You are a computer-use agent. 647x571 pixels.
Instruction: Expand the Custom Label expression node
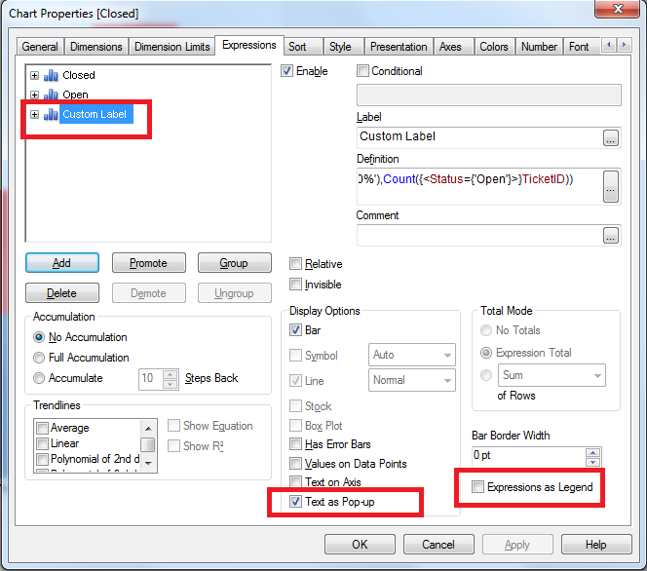[35, 114]
